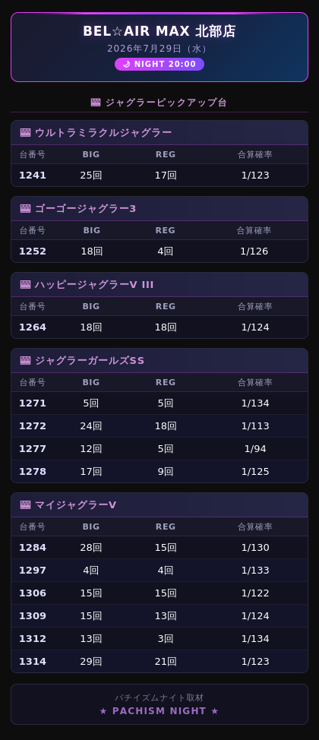Image resolution: width=319 pixels, height=740 pixels.
Task: Click the 1/94 combined probability value
Action: coord(255,449)
